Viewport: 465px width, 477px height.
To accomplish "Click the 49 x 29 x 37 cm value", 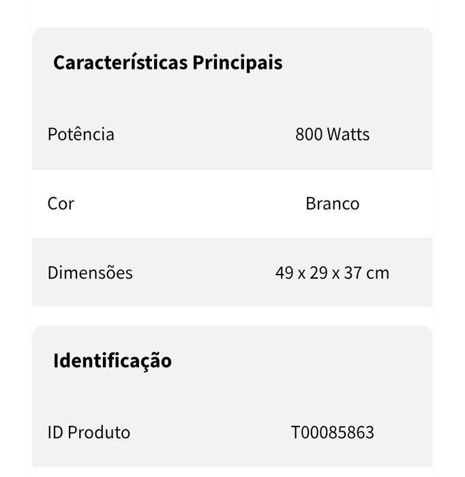I will 332,273.
